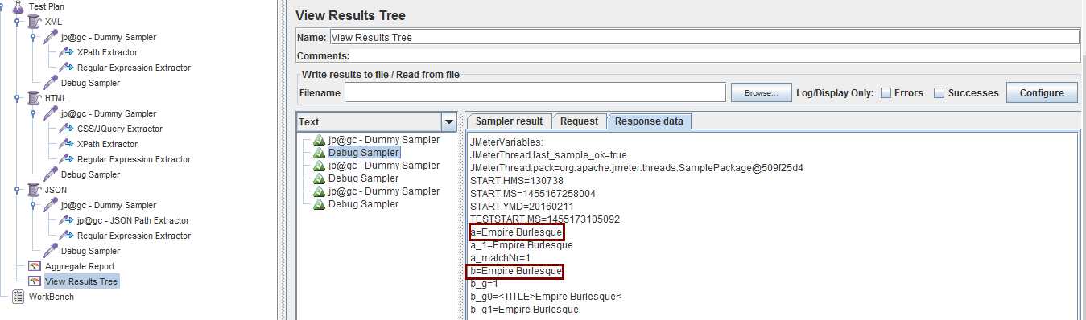Click the View Results Tree listener icon

[x=34, y=281]
